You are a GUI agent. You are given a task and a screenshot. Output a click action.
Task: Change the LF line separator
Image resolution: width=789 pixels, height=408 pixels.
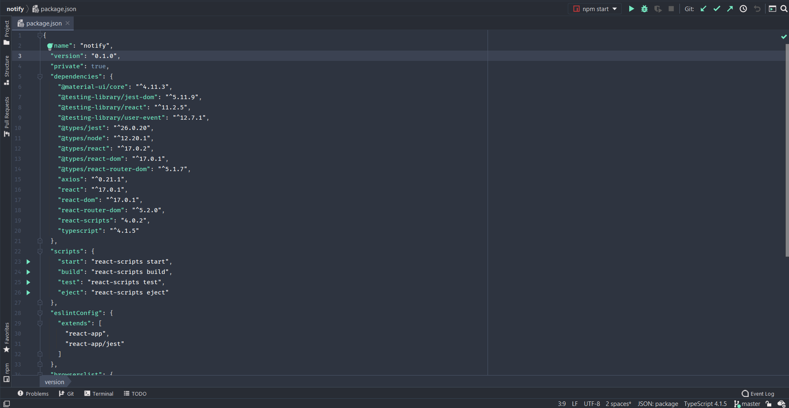coord(575,404)
